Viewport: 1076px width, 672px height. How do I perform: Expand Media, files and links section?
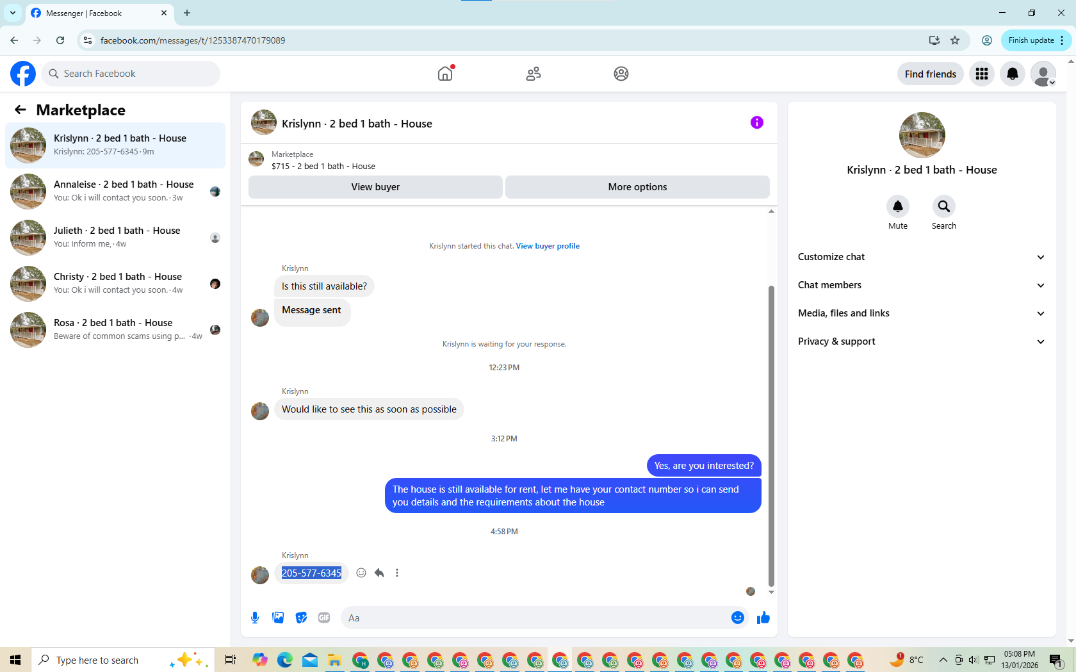(x=922, y=313)
